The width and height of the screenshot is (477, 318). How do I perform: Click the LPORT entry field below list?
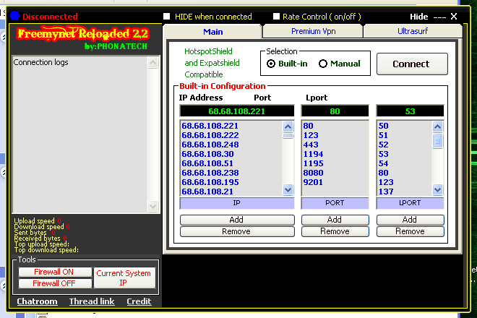(x=410, y=203)
